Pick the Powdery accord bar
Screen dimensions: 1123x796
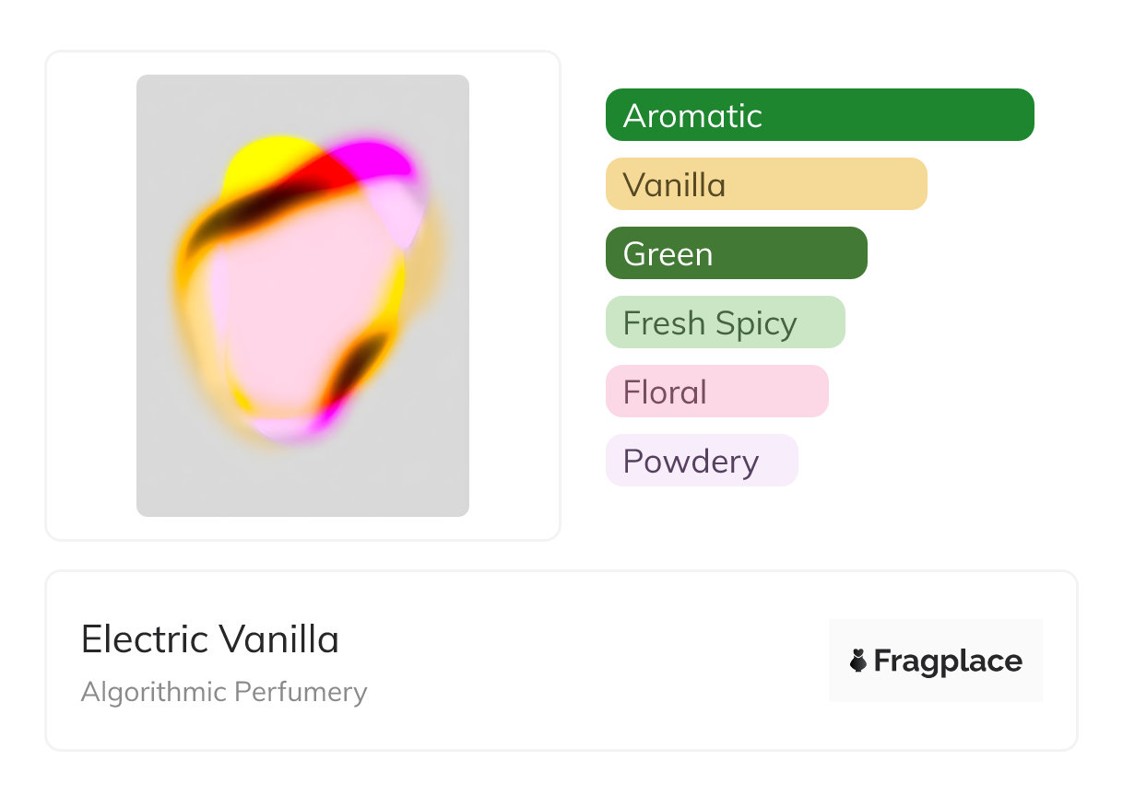pos(701,461)
